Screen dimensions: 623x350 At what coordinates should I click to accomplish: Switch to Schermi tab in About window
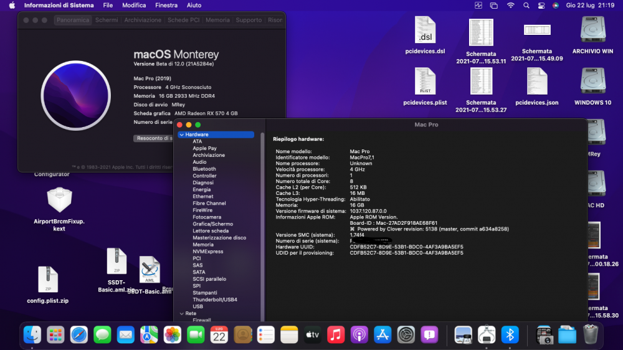pos(107,20)
